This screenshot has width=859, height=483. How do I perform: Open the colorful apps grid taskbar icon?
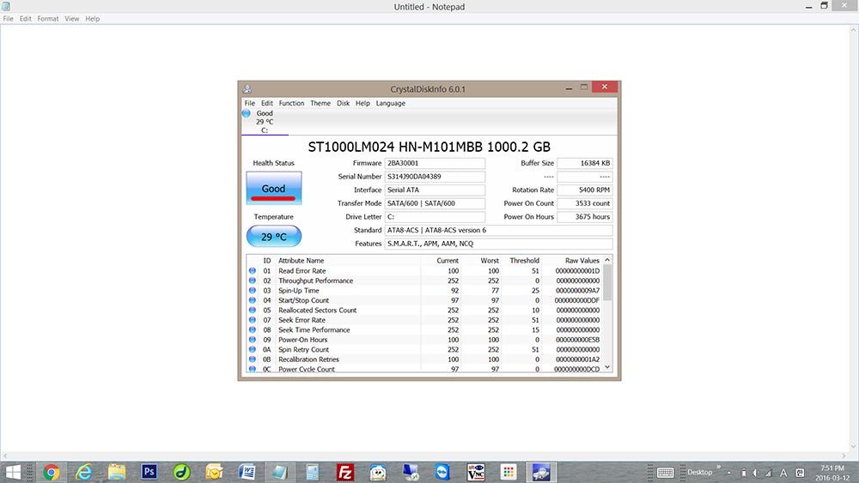pyautogui.click(x=509, y=472)
